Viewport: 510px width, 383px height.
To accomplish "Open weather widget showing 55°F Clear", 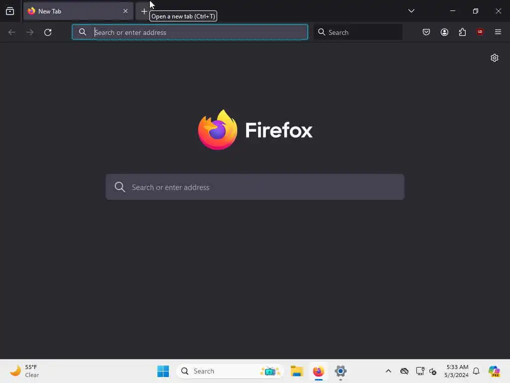I will (x=24, y=371).
